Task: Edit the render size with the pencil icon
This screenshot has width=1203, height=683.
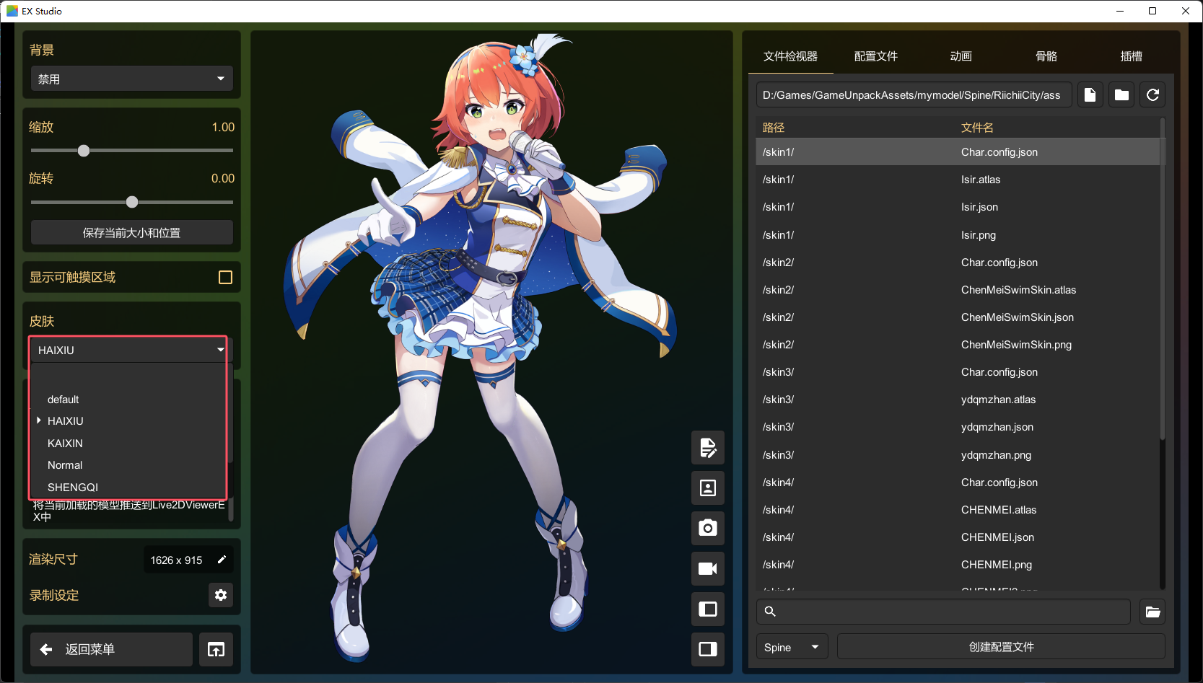Action: point(222,560)
